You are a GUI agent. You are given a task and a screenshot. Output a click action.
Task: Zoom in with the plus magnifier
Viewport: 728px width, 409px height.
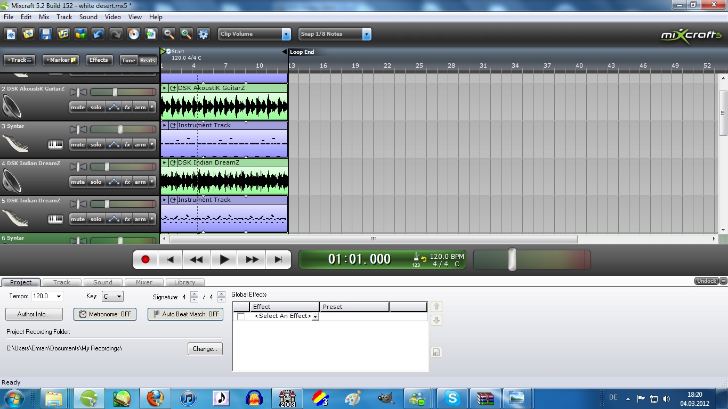(x=186, y=34)
